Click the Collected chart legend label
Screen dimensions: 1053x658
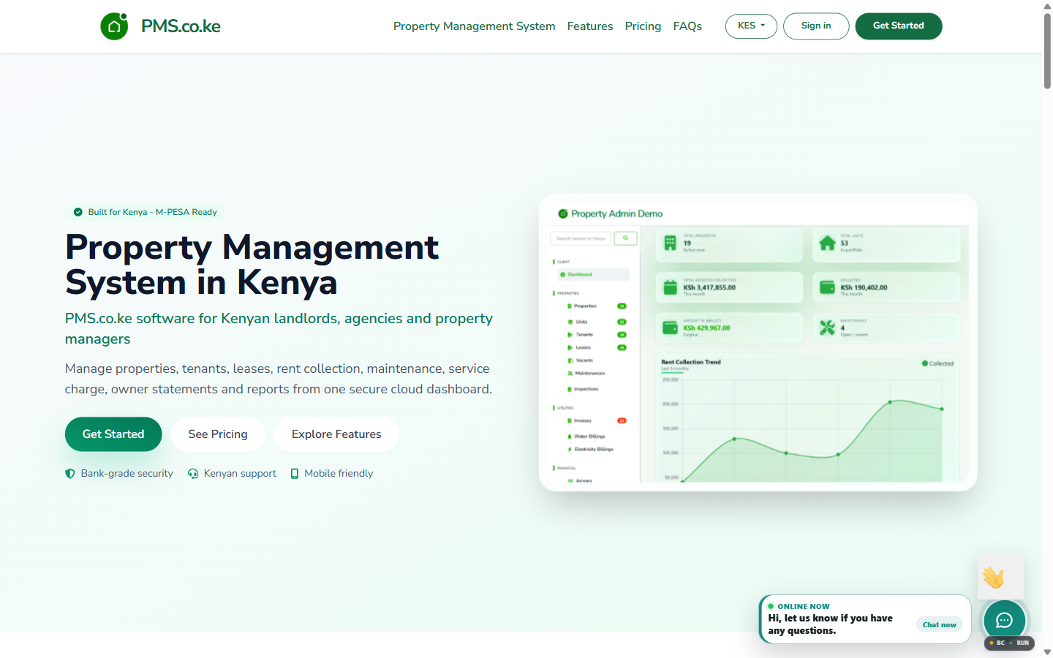point(941,363)
